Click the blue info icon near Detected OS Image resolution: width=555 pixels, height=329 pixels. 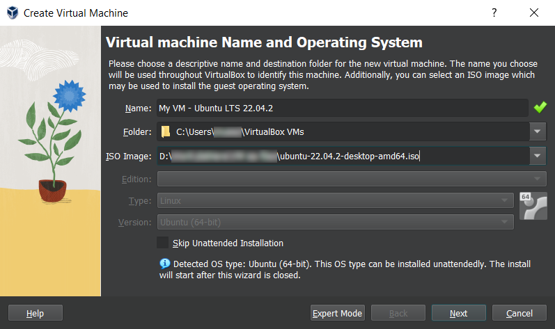click(x=165, y=264)
